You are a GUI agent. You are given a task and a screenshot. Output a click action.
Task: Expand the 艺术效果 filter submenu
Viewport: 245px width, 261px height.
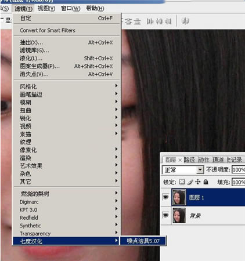click(67, 165)
